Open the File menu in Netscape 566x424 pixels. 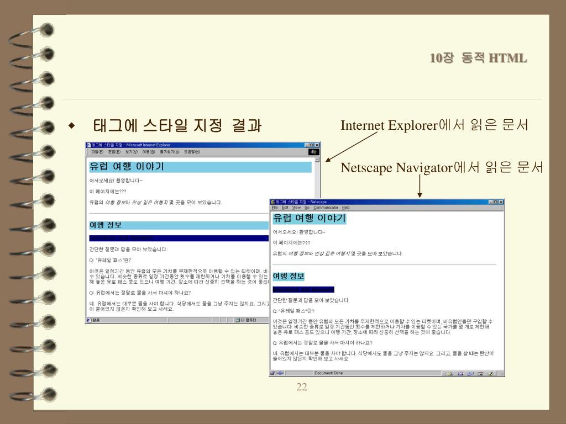275,208
